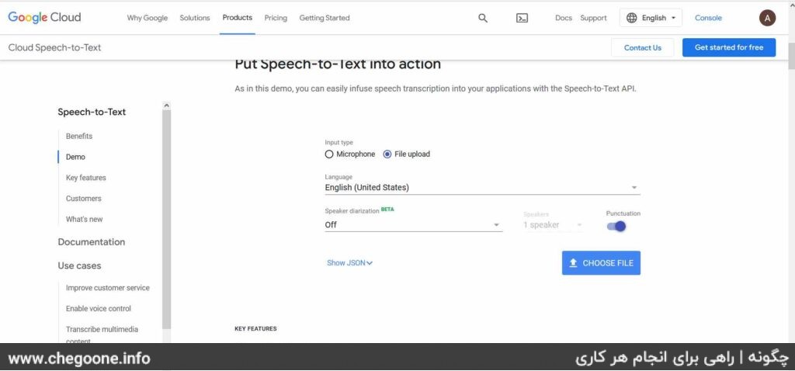Open Transcribe multimedia content sidebar link
The image size is (795, 371).
click(102, 335)
